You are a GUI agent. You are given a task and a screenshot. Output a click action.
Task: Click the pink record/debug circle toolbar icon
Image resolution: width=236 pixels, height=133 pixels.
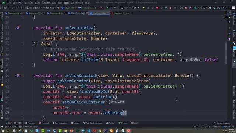pyautogui.click(x=157, y=8)
